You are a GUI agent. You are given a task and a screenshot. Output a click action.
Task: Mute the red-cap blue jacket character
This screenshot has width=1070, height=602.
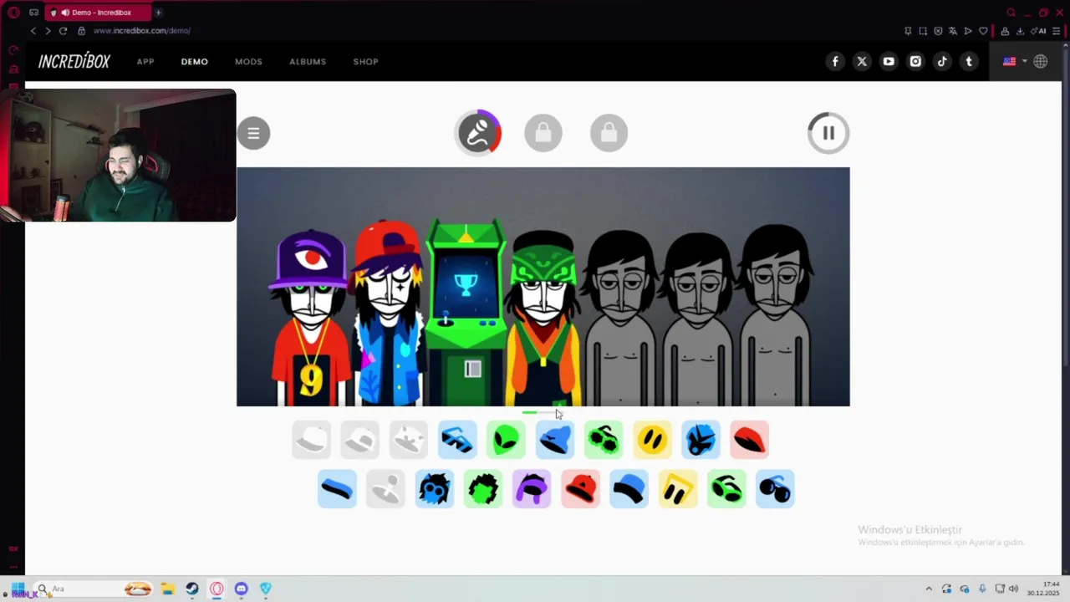(x=389, y=314)
